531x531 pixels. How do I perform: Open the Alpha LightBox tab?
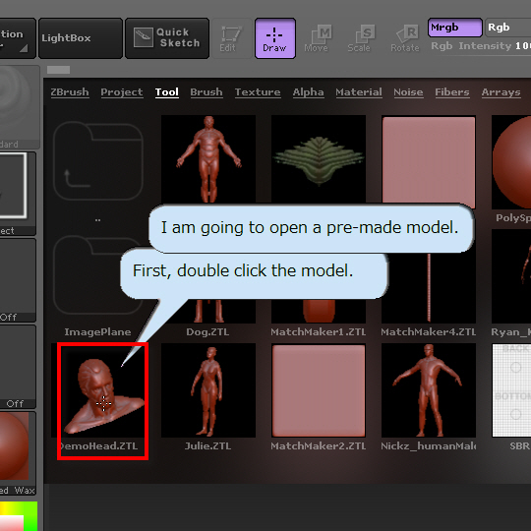point(308,92)
